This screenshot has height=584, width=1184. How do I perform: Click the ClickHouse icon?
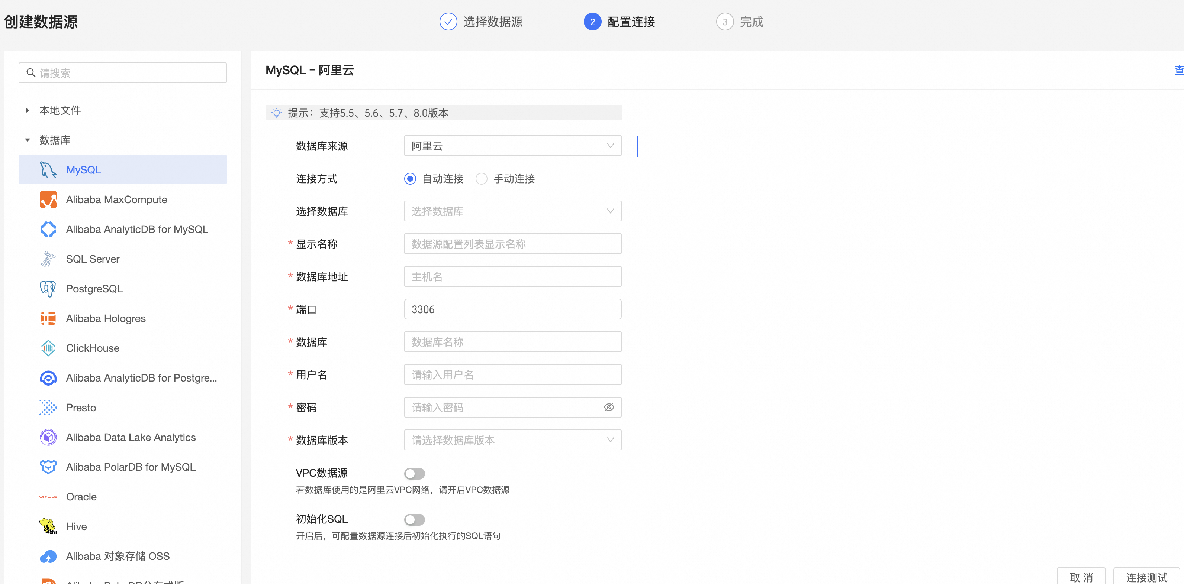click(48, 348)
